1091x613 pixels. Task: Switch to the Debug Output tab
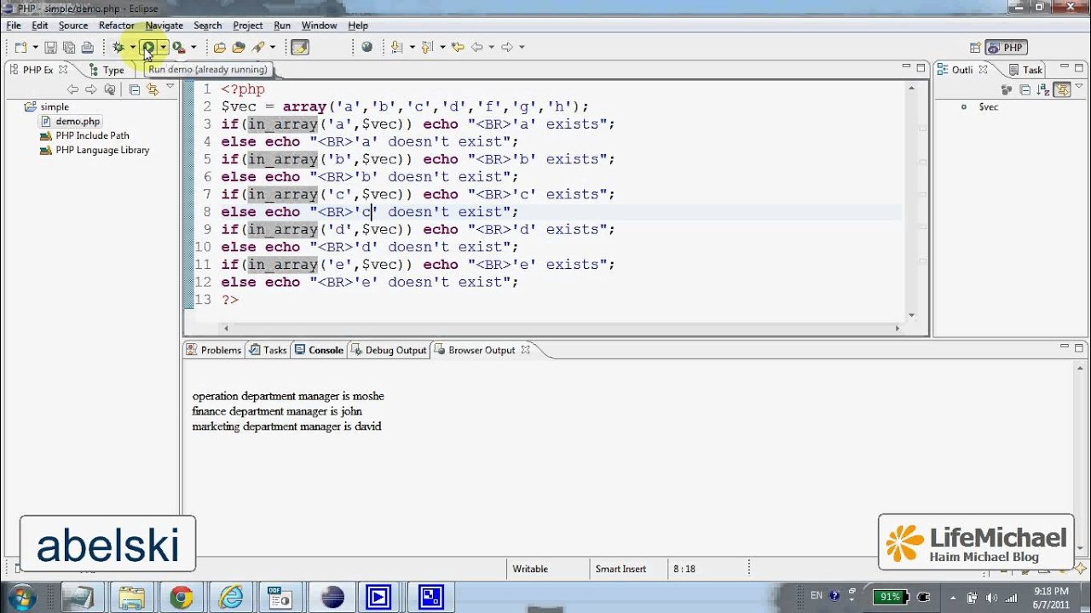[389, 350]
